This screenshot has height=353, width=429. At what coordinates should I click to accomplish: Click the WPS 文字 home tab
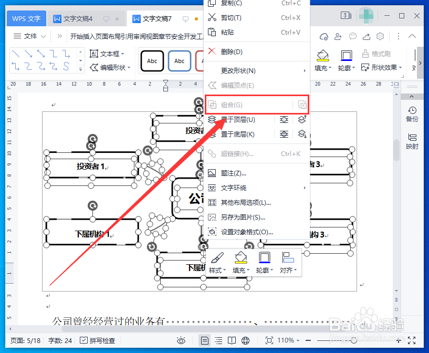pyautogui.click(x=26, y=18)
